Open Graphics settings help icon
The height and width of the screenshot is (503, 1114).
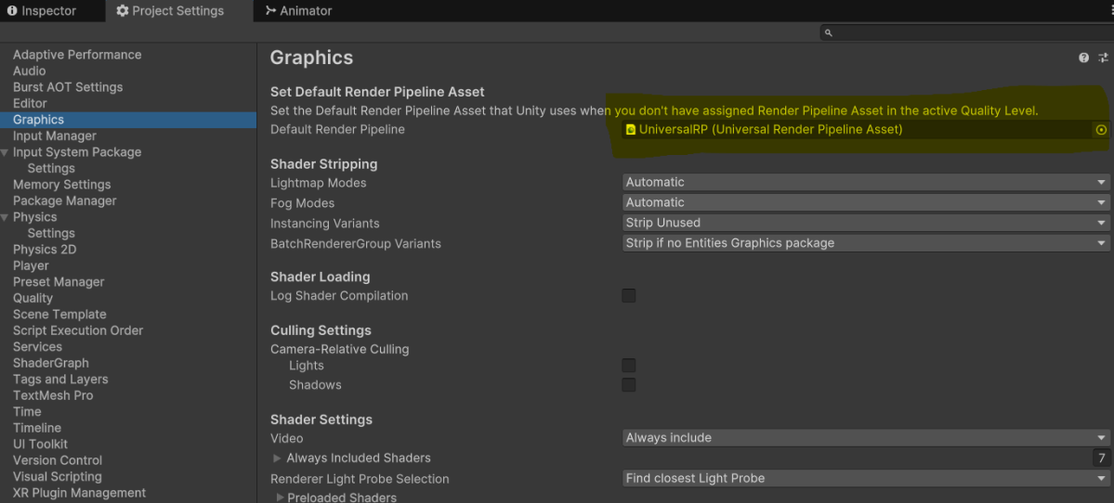1083,58
